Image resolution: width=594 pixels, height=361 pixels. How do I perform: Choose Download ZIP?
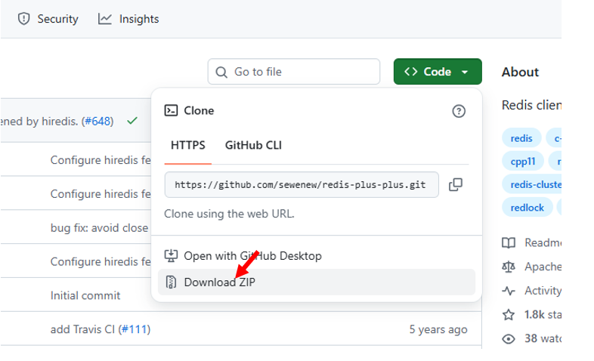[x=317, y=282]
